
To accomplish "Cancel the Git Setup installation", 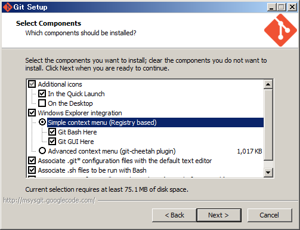I will tap(270, 215).
